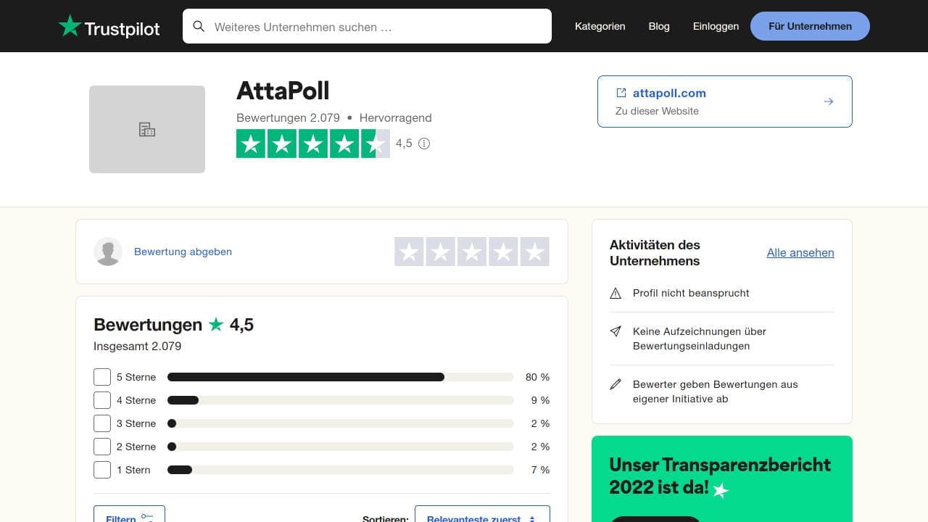This screenshot has width=928, height=522.
Task: Click the info icon beside the 4,5 rating
Action: point(424,144)
